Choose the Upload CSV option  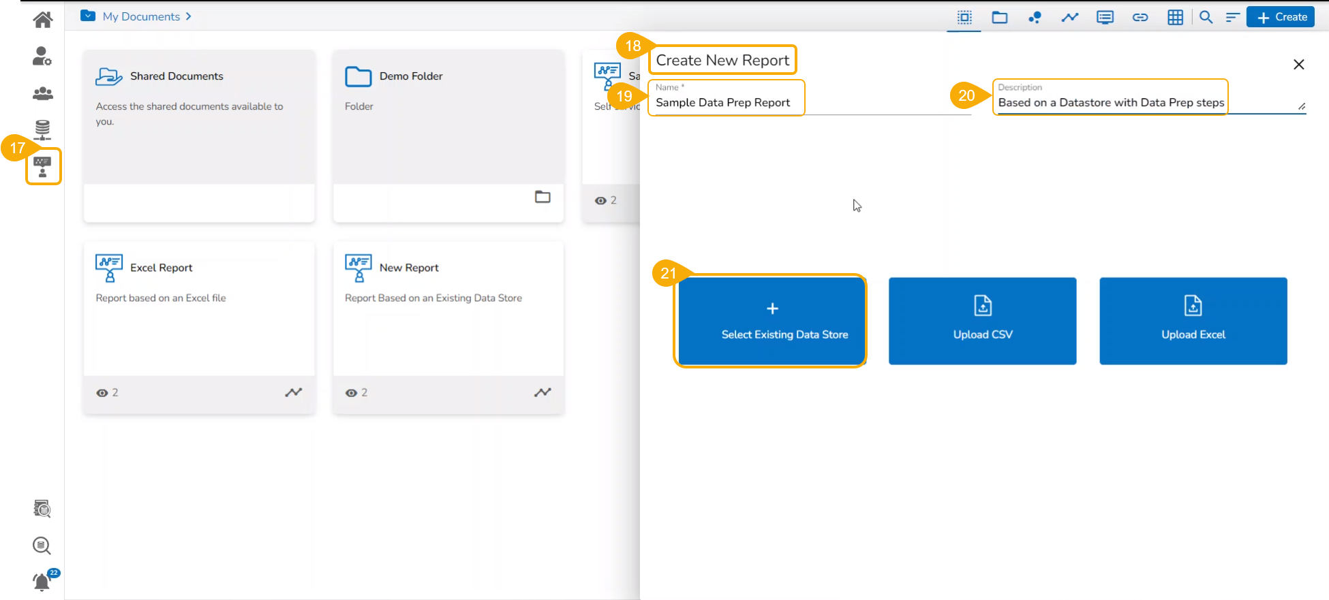pyautogui.click(x=983, y=321)
